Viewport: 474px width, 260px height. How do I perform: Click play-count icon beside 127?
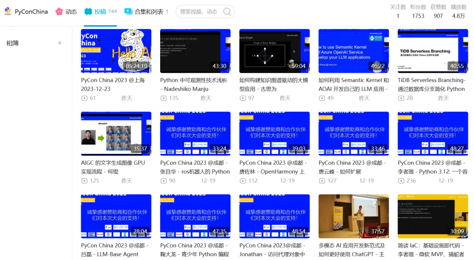pyautogui.click(x=322, y=181)
